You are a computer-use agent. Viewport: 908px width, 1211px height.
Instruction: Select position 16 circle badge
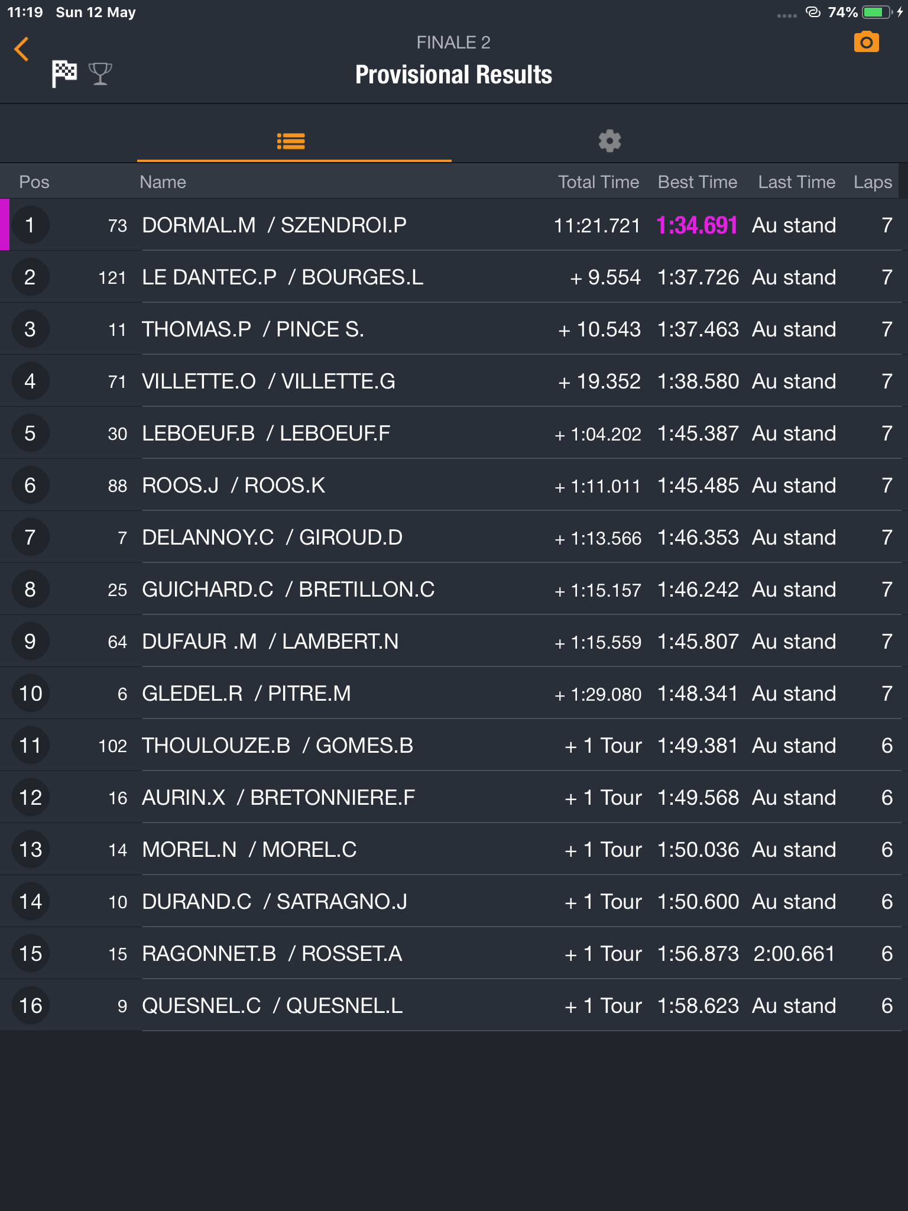point(30,1005)
